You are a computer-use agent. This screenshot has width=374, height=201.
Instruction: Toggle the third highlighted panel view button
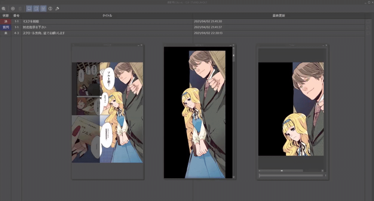(x=43, y=9)
